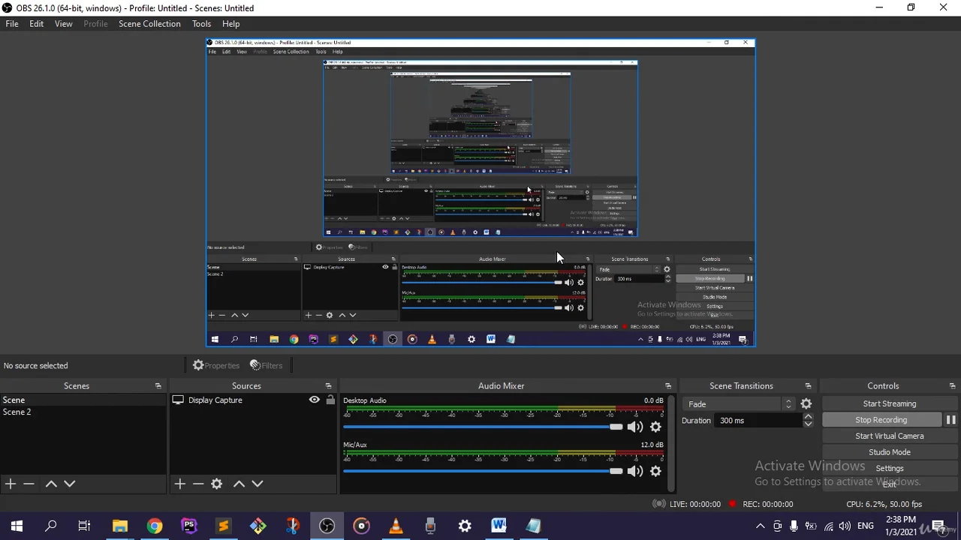961x540 pixels.
Task: Open Google Chrome from the taskbar
Action: coord(155,526)
